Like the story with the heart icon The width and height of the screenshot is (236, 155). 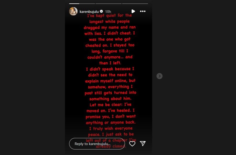(132, 144)
